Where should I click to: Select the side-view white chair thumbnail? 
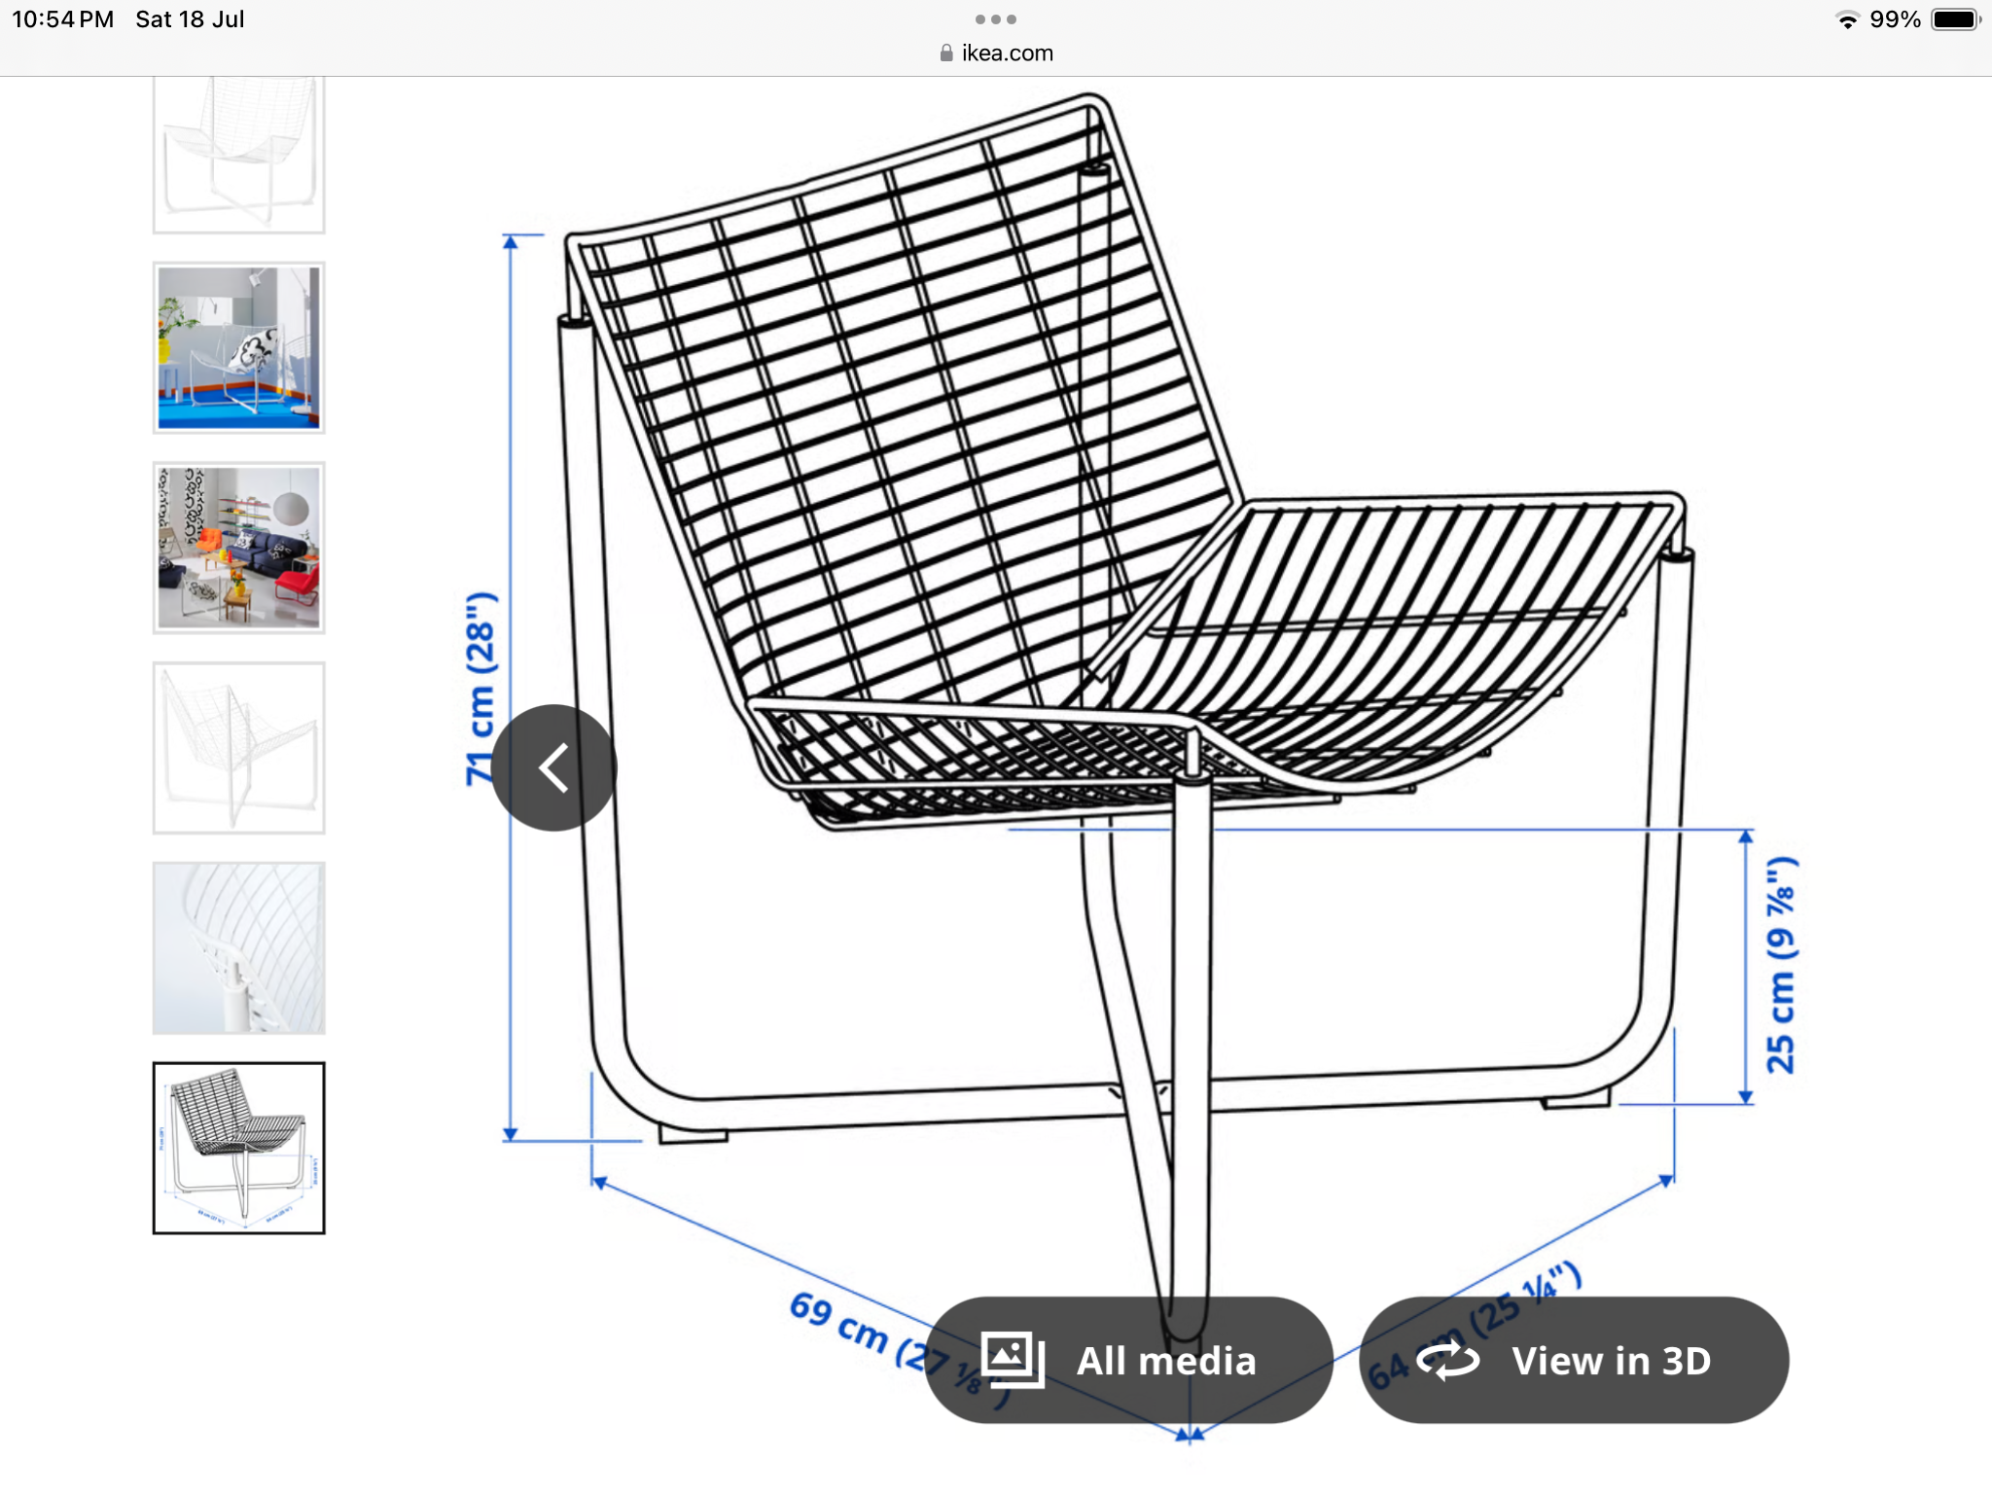point(238,748)
